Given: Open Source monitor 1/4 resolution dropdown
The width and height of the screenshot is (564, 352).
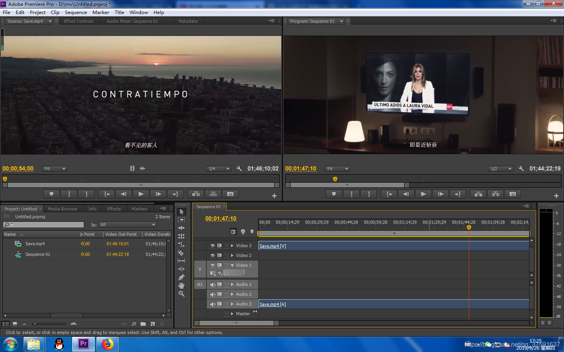Looking at the screenshot, I should (x=219, y=169).
